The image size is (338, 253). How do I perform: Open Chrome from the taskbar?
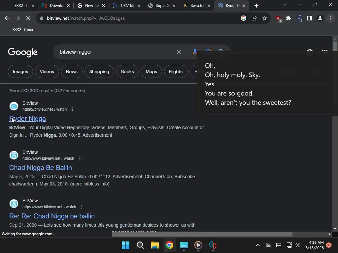click(x=169, y=245)
